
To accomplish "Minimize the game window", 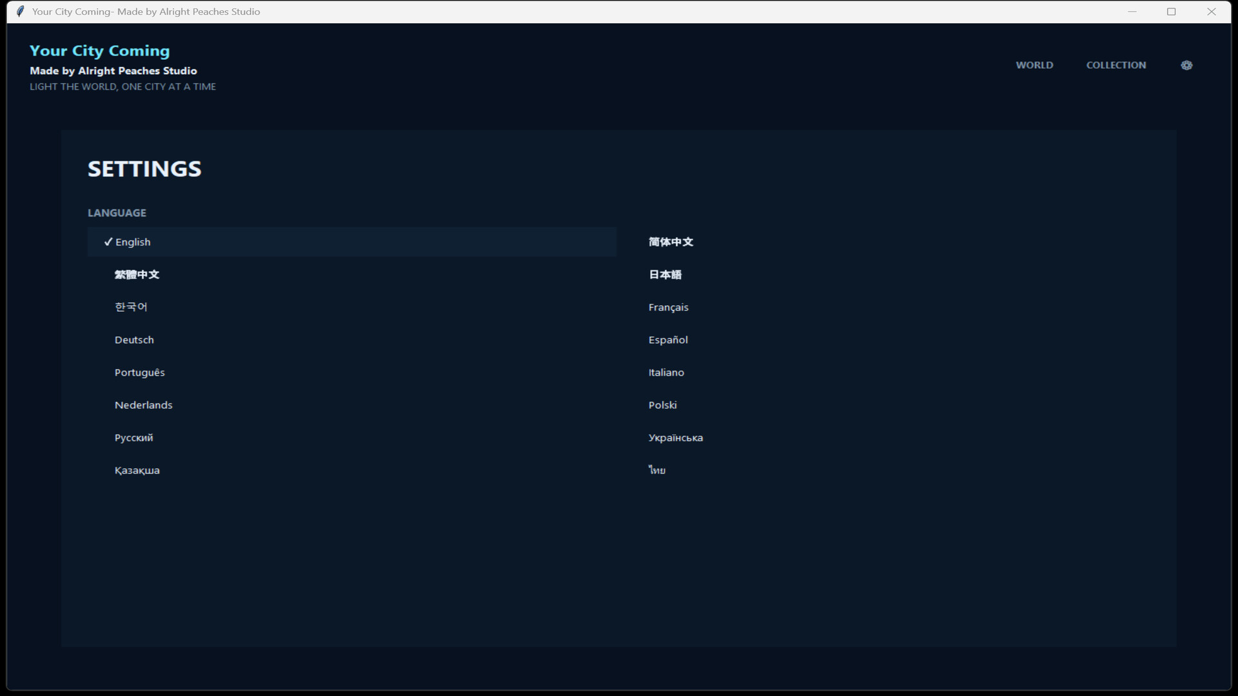I will click(1132, 12).
